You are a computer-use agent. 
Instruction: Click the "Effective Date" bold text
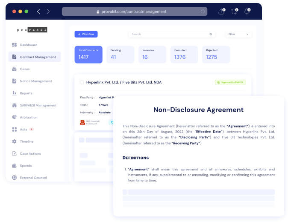click(x=209, y=132)
